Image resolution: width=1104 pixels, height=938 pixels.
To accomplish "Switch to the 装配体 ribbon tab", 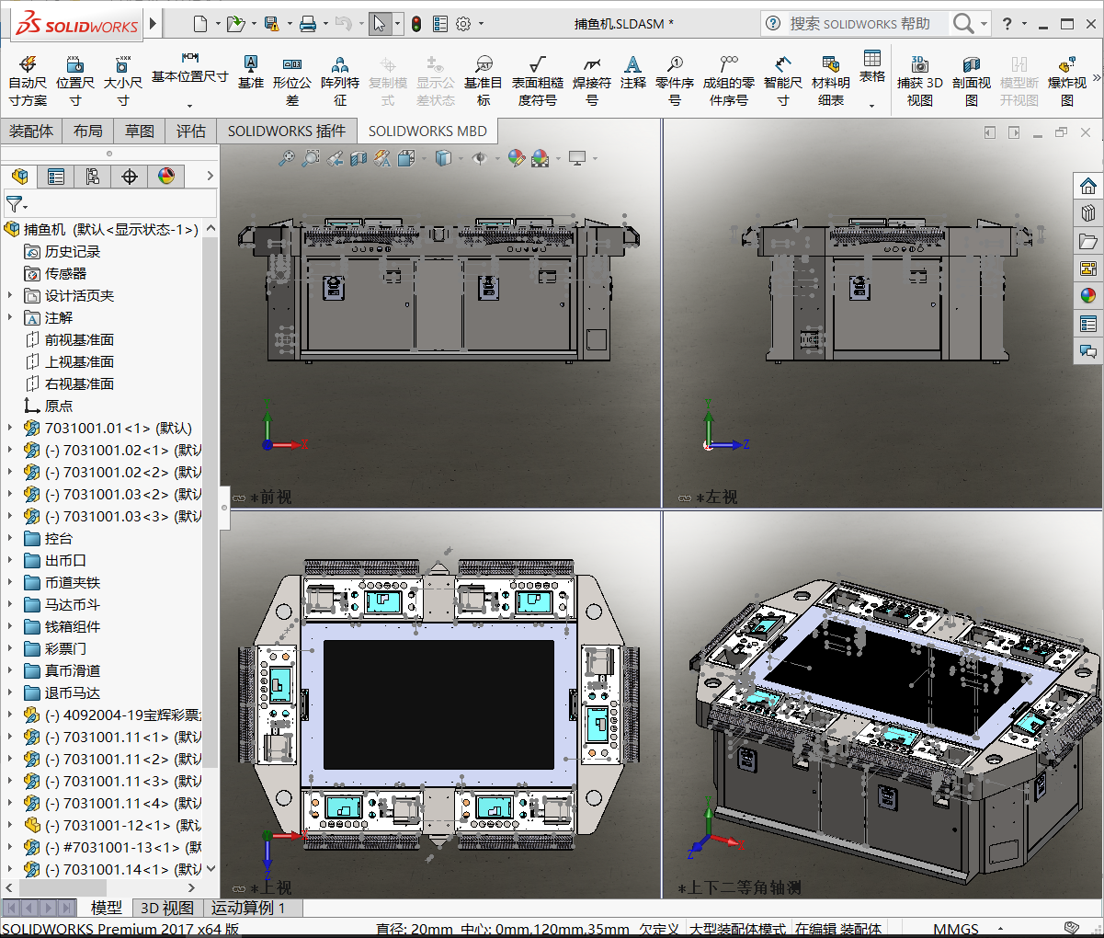I will point(31,131).
